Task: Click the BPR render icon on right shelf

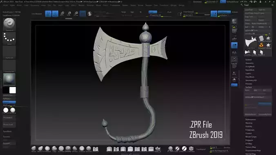Action: tap(234, 22)
